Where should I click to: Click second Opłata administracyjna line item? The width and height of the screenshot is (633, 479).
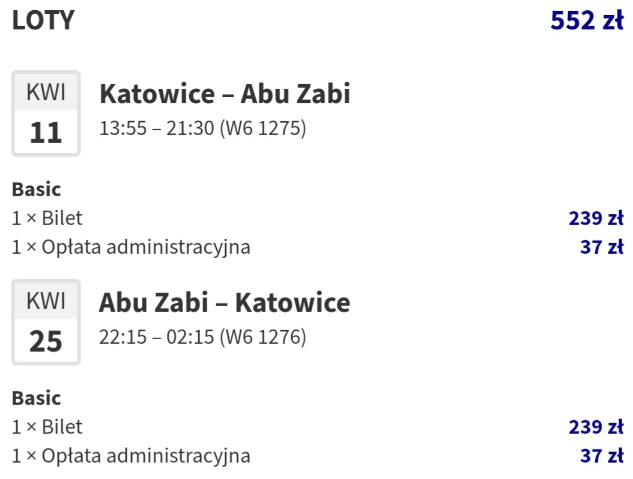coord(131,456)
